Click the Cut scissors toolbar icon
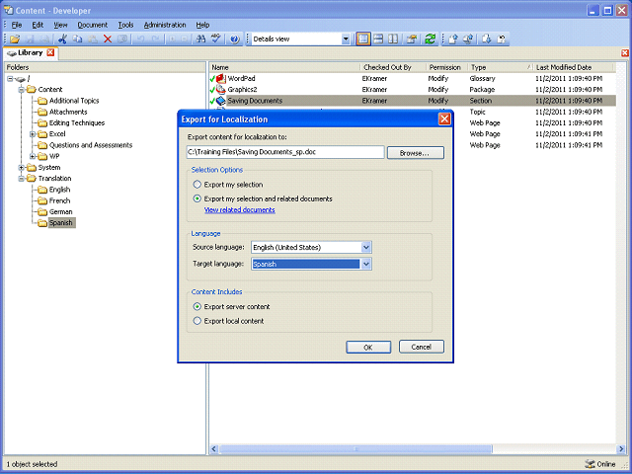Viewport: 632px width, 474px height. 62,39
